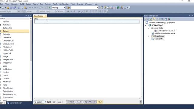The height and width of the screenshot is (109, 194).
Task: Click the <body> tag navigator button
Action: pos(79,102)
